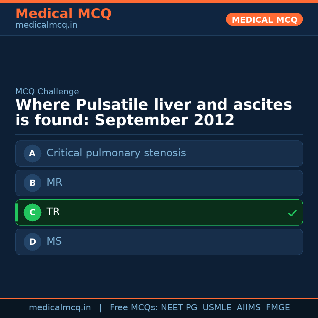Pick the MS answer option

pos(54,241)
